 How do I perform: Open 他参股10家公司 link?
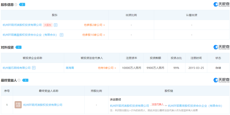tap(93, 35)
